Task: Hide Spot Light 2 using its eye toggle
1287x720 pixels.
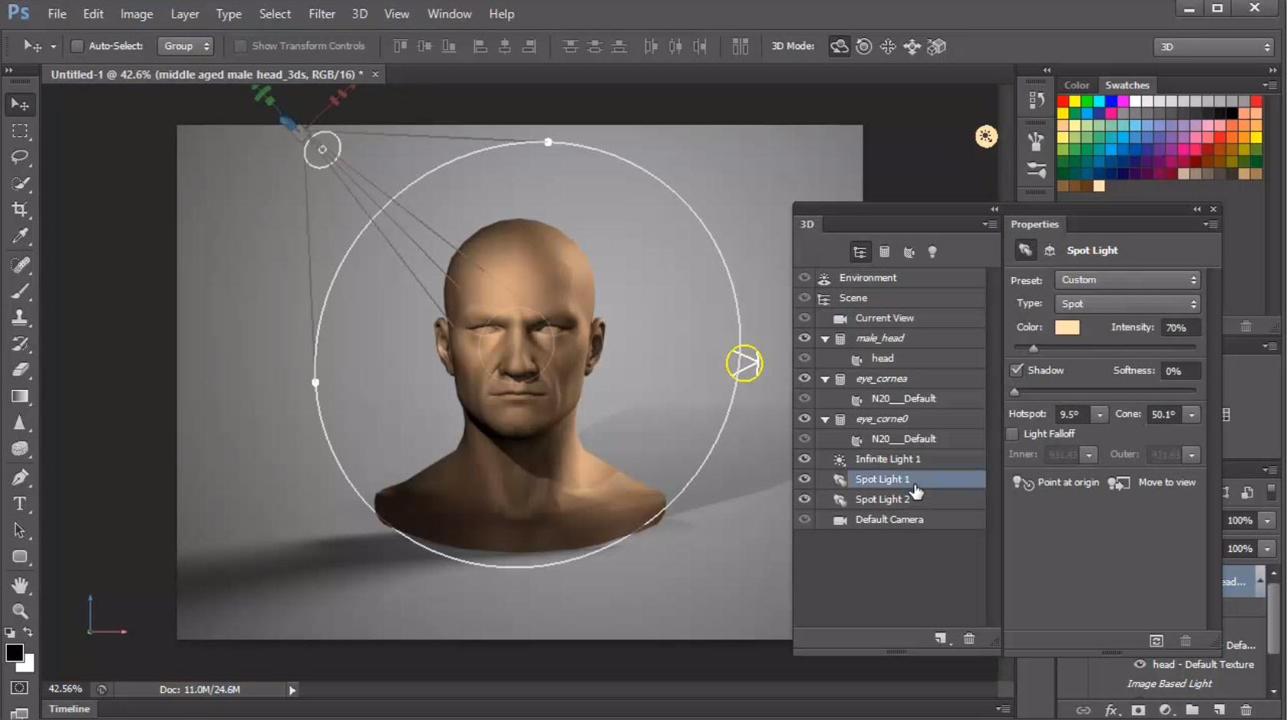Action: [x=804, y=499]
